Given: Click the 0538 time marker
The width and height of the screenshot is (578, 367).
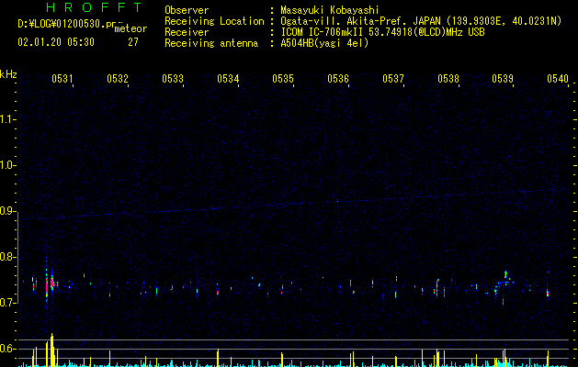Looking at the screenshot, I should tap(448, 78).
